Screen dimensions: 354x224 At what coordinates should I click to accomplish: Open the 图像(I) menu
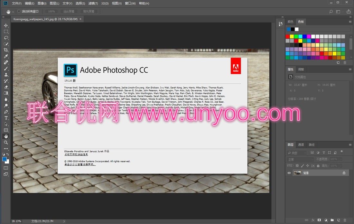click(42, 4)
